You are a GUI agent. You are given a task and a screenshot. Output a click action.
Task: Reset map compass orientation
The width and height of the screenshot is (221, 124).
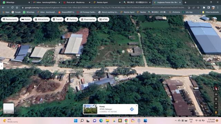[x=216, y=88]
